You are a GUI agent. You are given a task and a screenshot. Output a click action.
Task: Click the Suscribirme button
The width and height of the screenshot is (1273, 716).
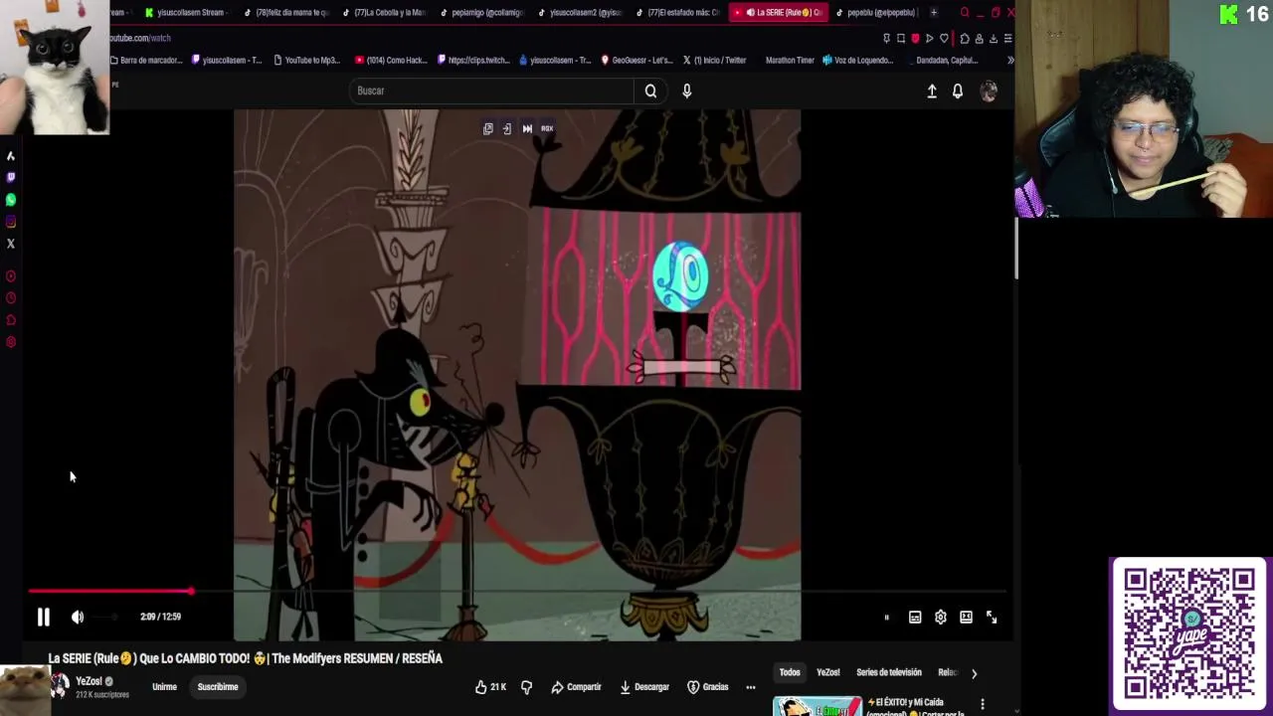pyautogui.click(x=218, y=687)
